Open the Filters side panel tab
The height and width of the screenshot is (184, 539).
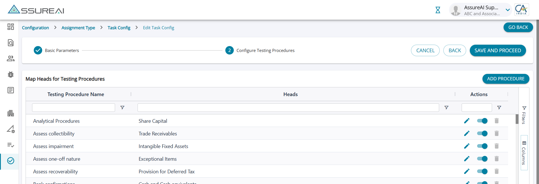pyautogui.click(x=524, y=115)
